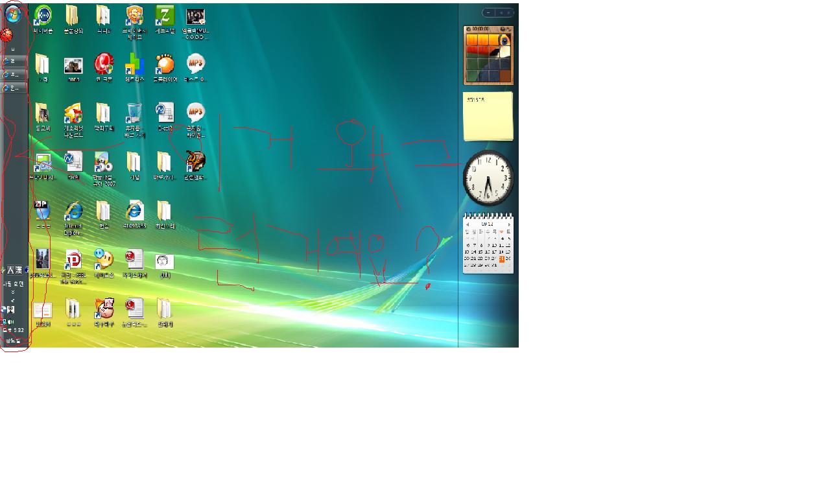Open the orange shield security shortcut
The width and height of the screenshot is (830, 498).
pos(134,15)
